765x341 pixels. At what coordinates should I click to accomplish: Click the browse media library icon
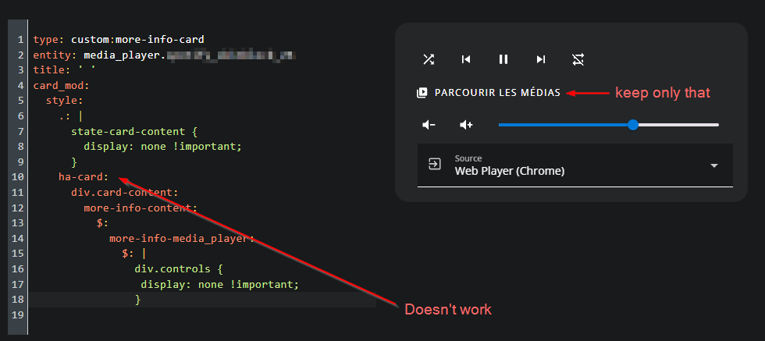pyautogui.click(x=422, y=93)
